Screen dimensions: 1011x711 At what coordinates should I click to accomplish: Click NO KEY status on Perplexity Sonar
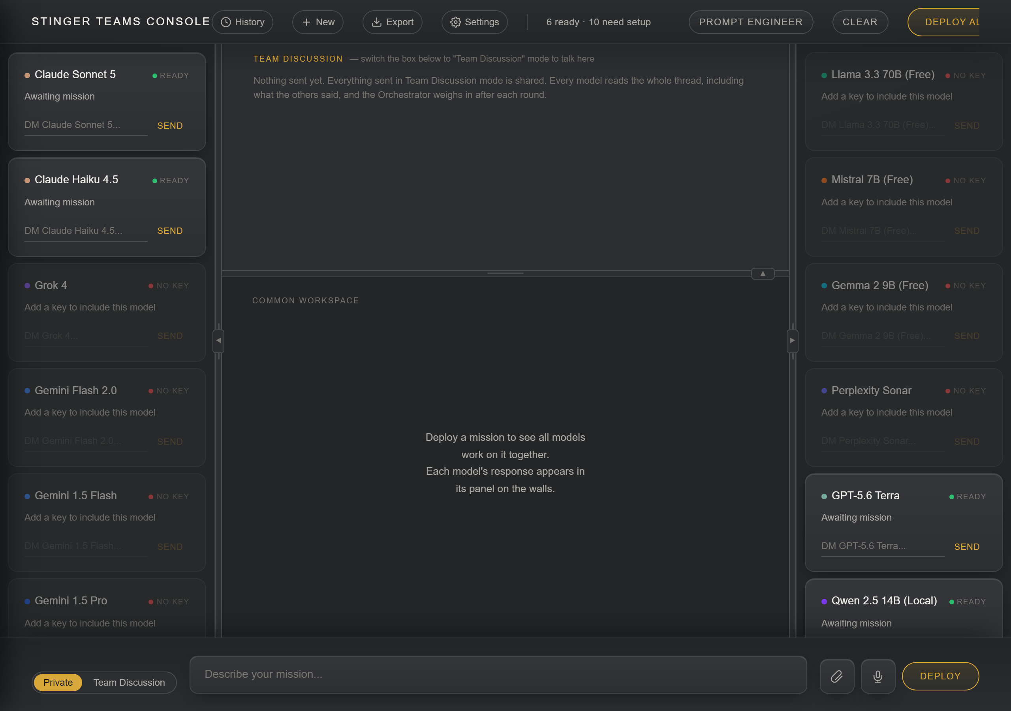coord(966,391)
